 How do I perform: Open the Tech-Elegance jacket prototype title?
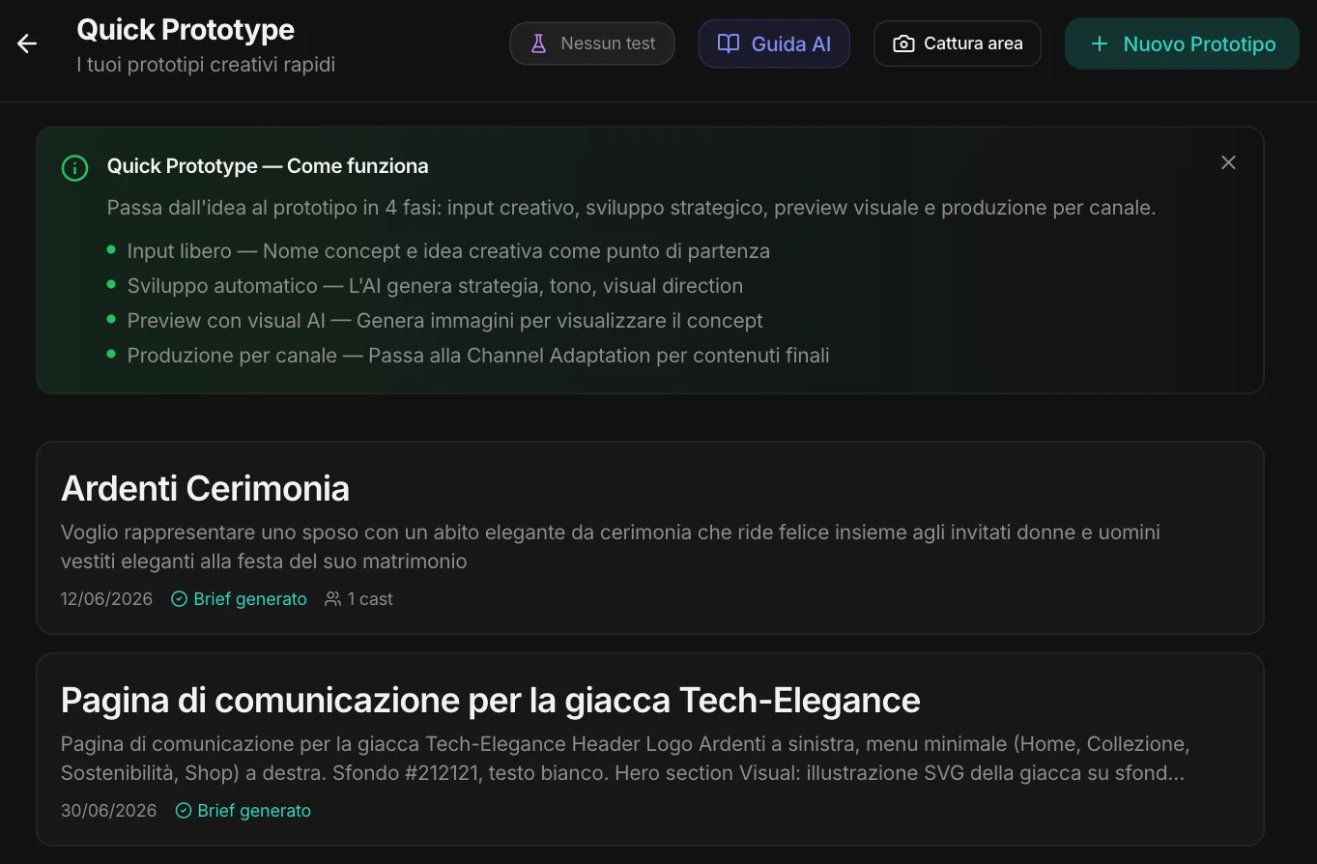tap(490, 700)
